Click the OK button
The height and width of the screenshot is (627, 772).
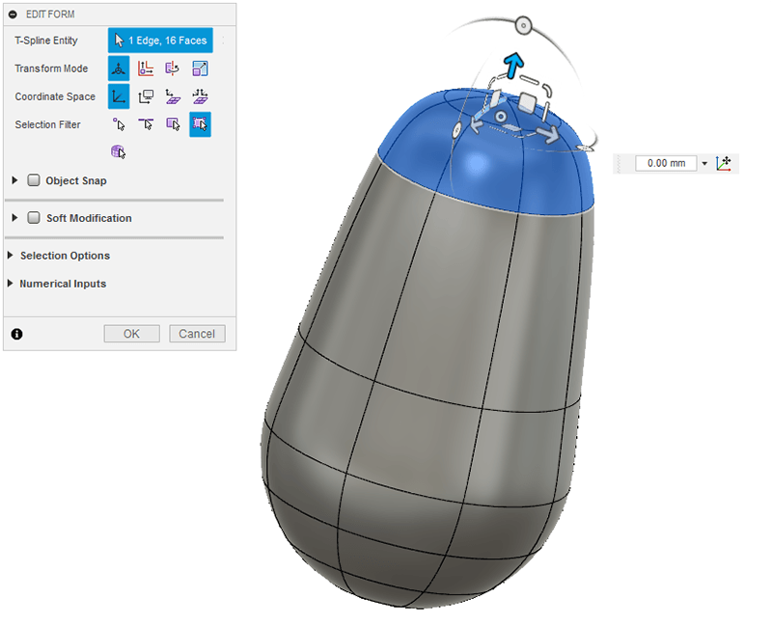tap(131, 334)
